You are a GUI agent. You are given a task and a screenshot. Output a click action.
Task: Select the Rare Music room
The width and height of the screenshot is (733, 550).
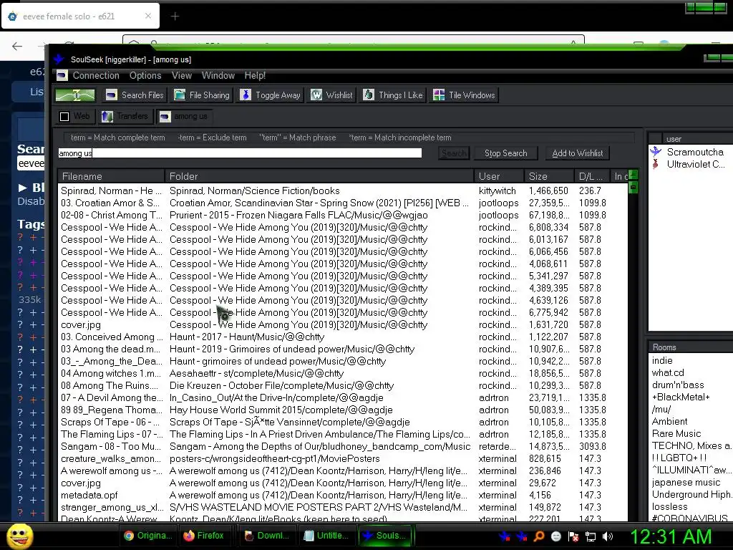pyautogui.click(x=676, y=433)
